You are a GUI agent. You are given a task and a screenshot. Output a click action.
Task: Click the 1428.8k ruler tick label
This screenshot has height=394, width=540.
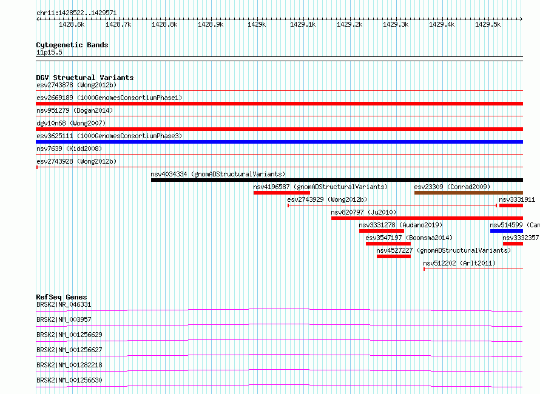[x=164, y=24]
